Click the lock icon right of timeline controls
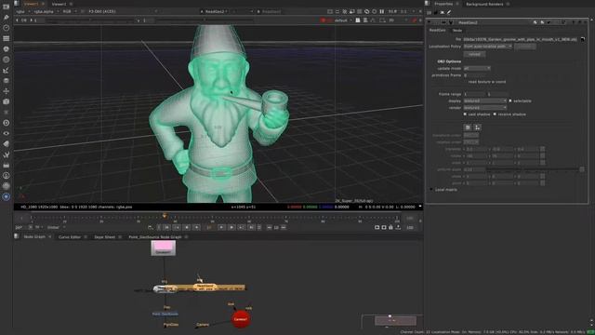The image size is (595, 335). [390, 227]
